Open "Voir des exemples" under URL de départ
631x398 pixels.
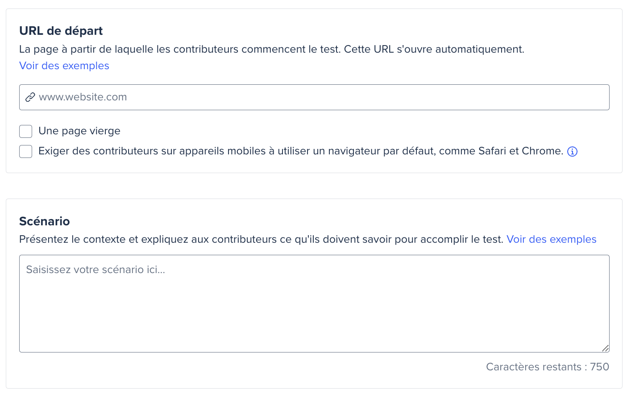[x=64, y=66]
